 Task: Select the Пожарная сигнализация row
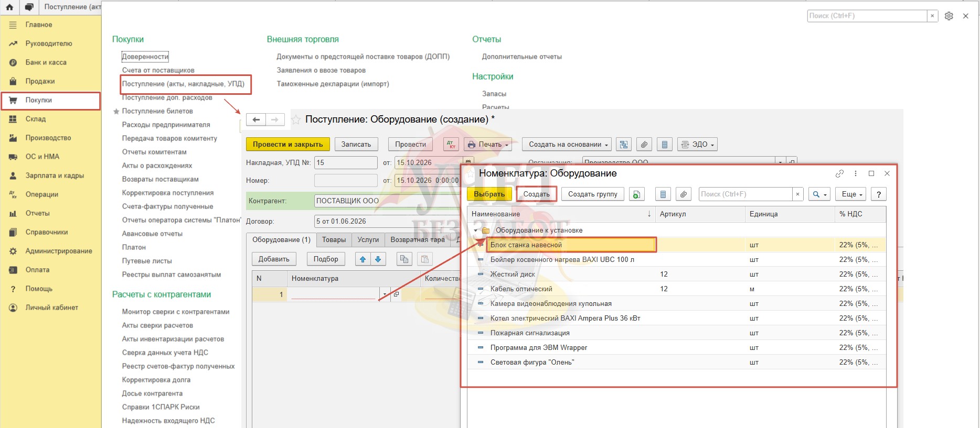[676, 333]
